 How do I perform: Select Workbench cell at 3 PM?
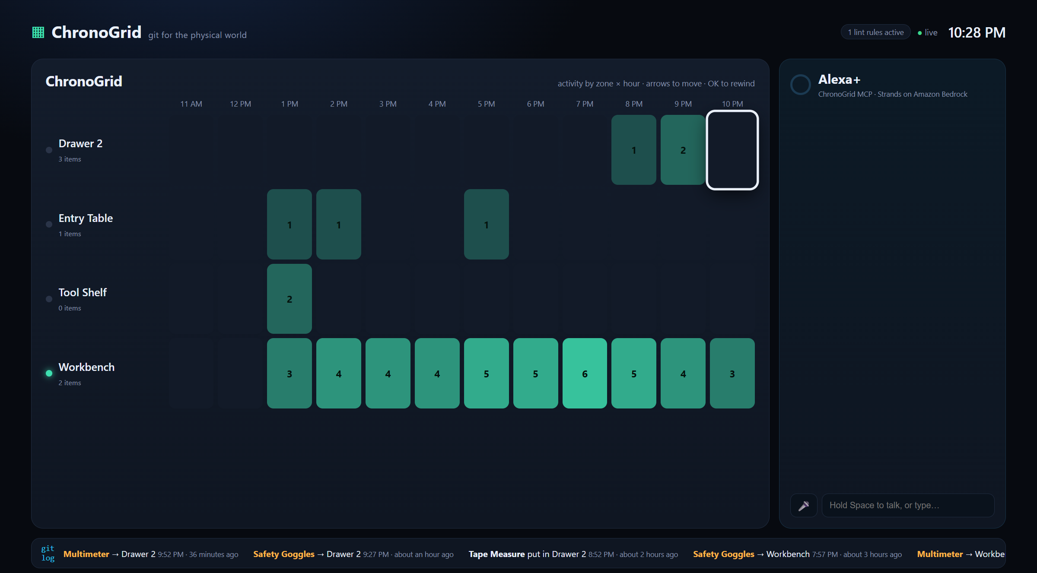388,373
